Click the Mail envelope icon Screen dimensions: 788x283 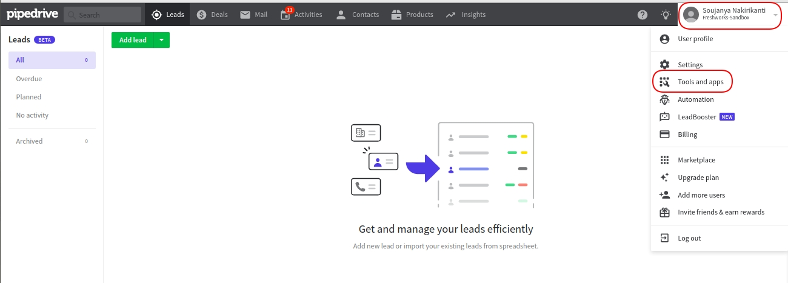click(x=245, y=15)
